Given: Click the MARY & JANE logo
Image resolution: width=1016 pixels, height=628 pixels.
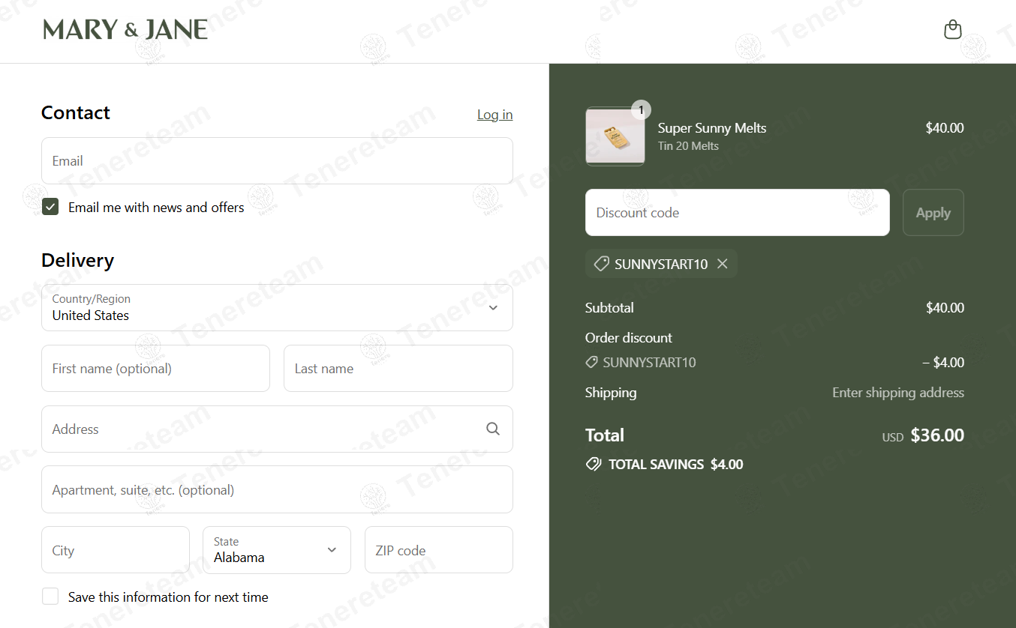Looking at the screenshot, I should (125, 30).
